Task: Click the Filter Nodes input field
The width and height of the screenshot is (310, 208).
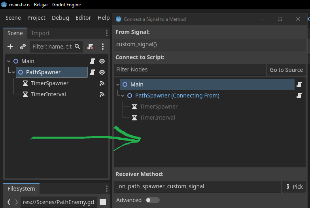Action: click(x=190, y=69)
